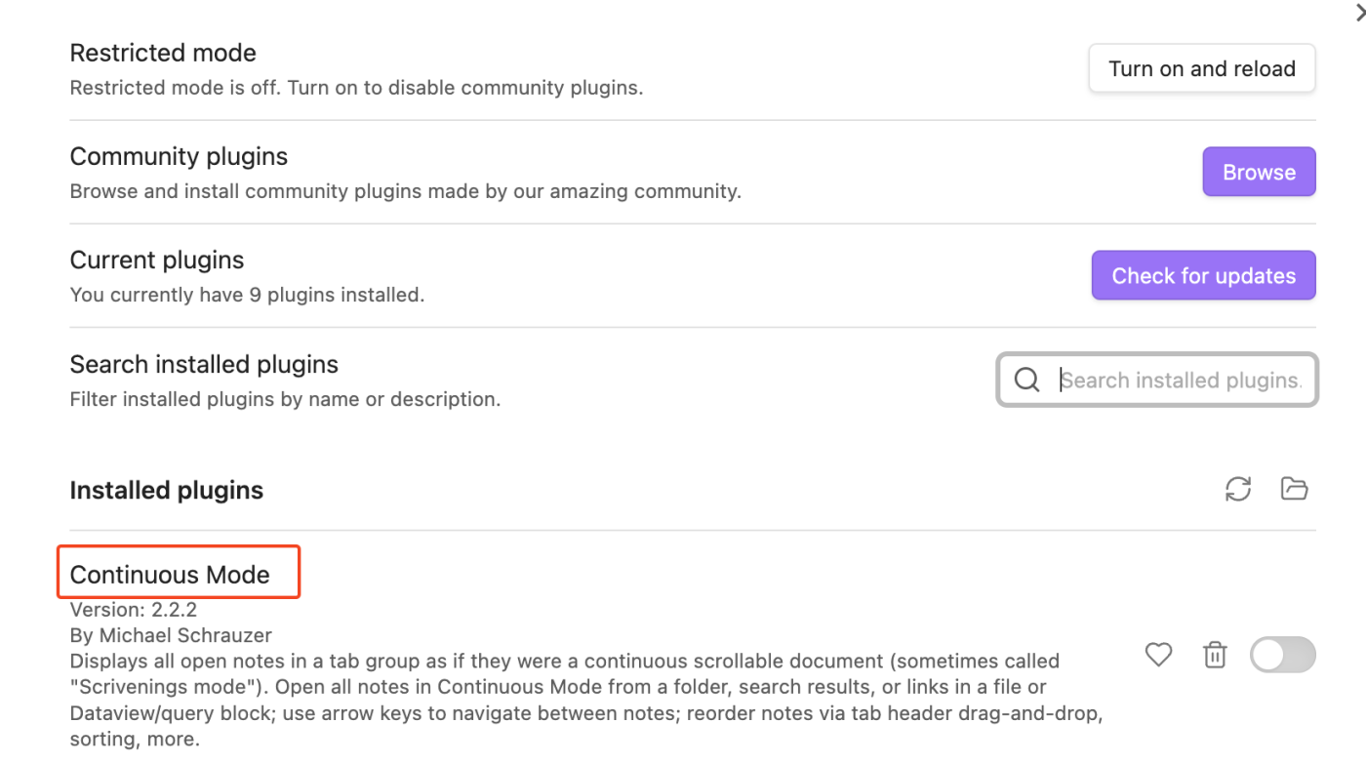Refresh the installed plugins list
The image size is (1366, 764).
[1237, 489]
